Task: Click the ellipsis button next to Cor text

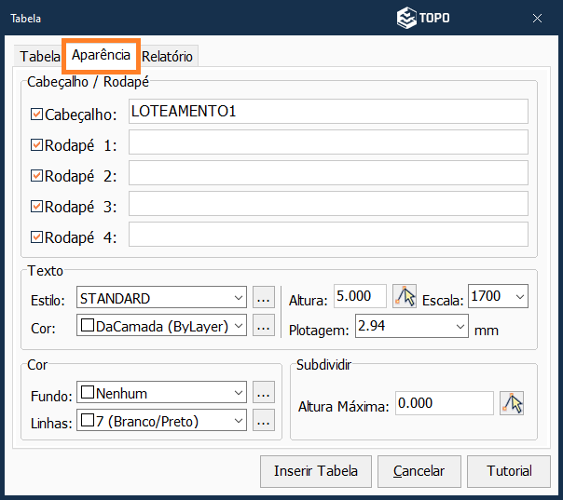Action: 264,325
